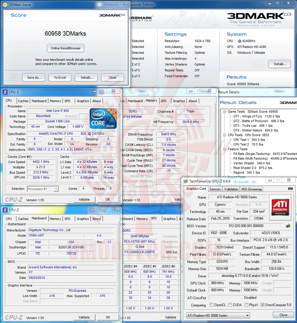Click the To Excel button
Image resolution: width=297 pixels, height=323 pixels.
point(60,77)
